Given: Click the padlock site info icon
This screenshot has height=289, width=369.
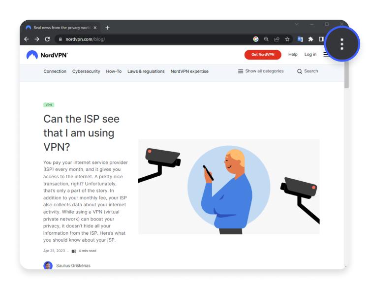Looking at the screenshot, I should click(x=60, y=39).
